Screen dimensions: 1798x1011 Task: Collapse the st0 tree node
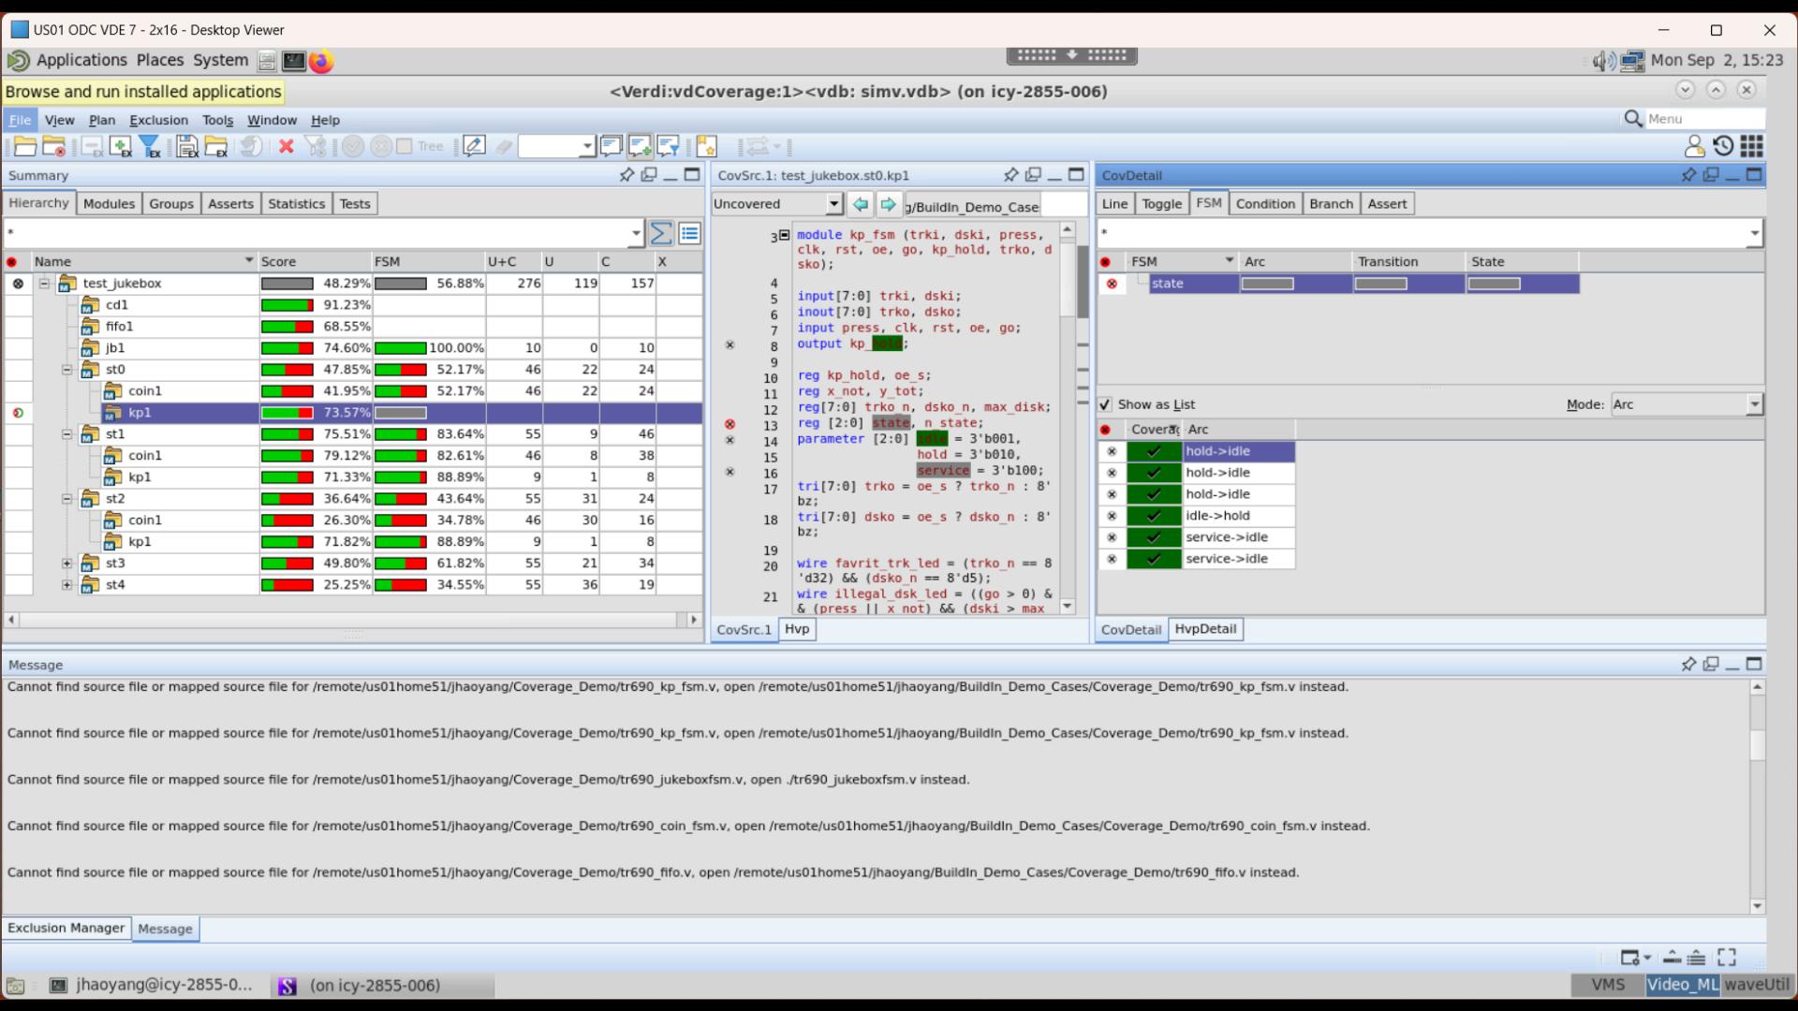coord(66,370)
